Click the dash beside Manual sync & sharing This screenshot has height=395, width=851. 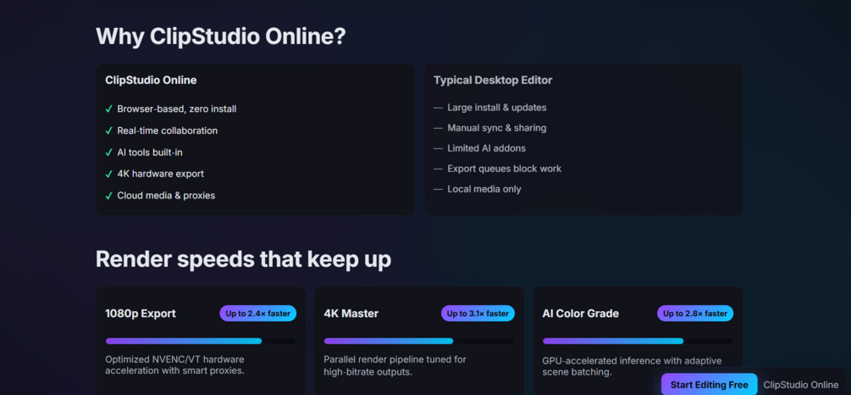click(x=438, y=128)
